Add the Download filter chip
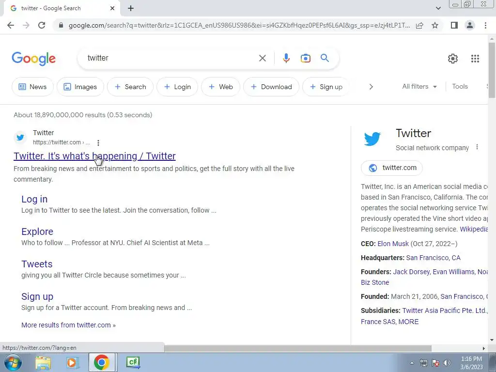Viewport: 496px width, 372px height. 271,87
